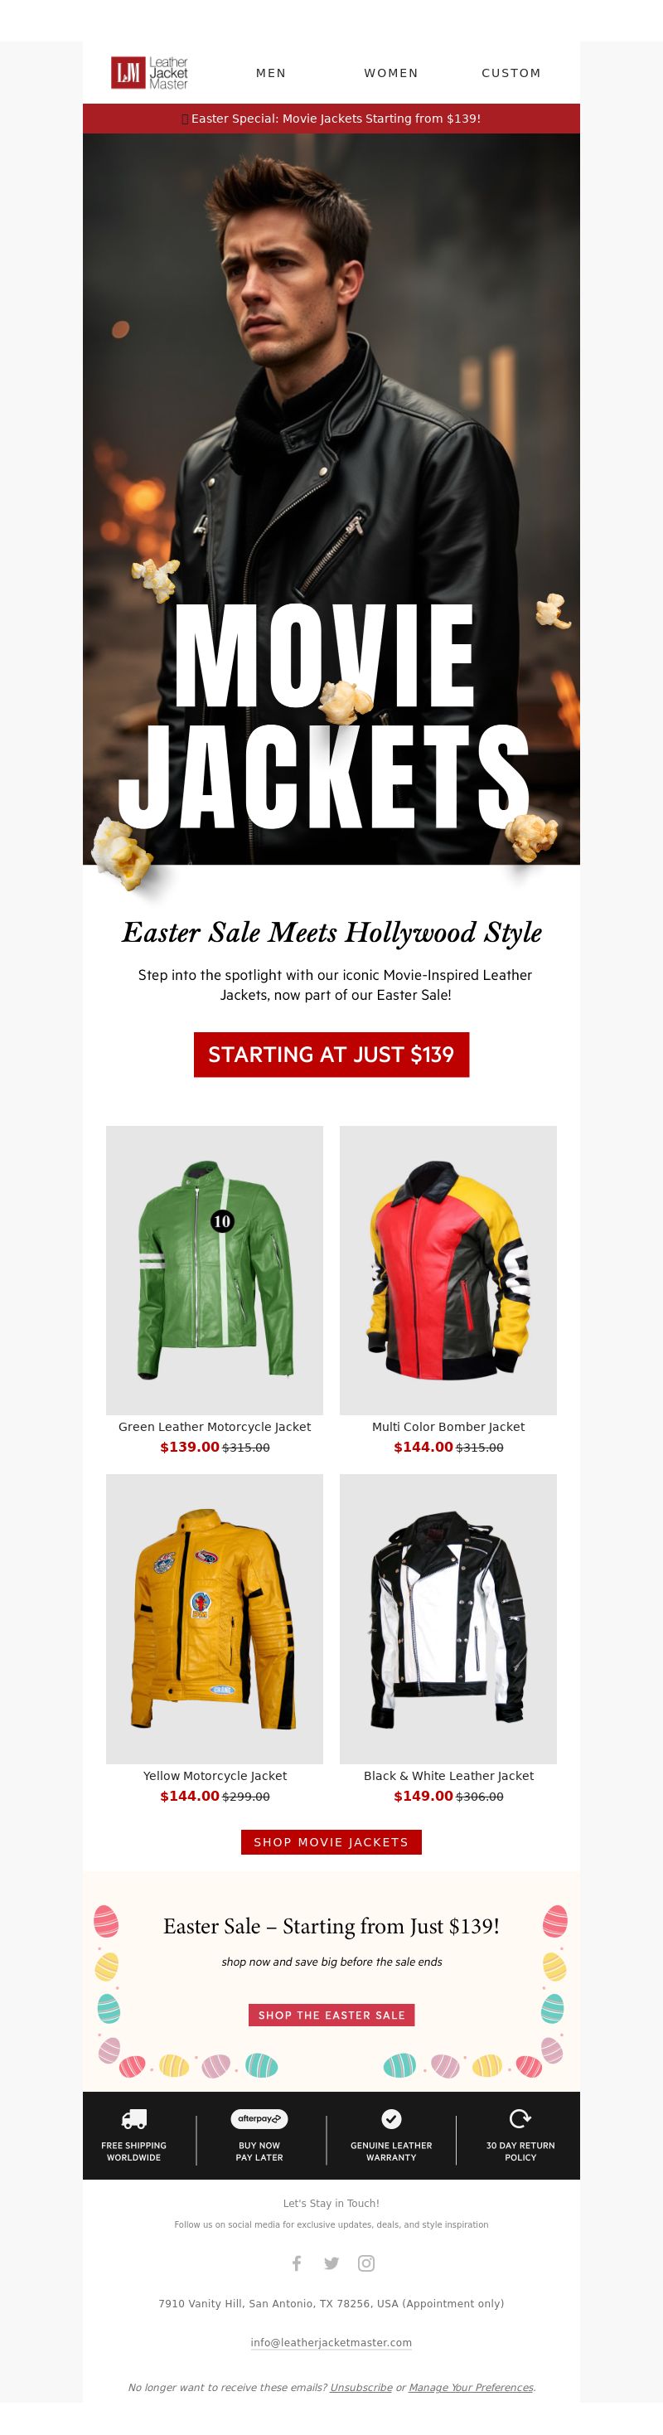
Task: Open the Instagram social icon
Action: click(x=366, y=2263)
